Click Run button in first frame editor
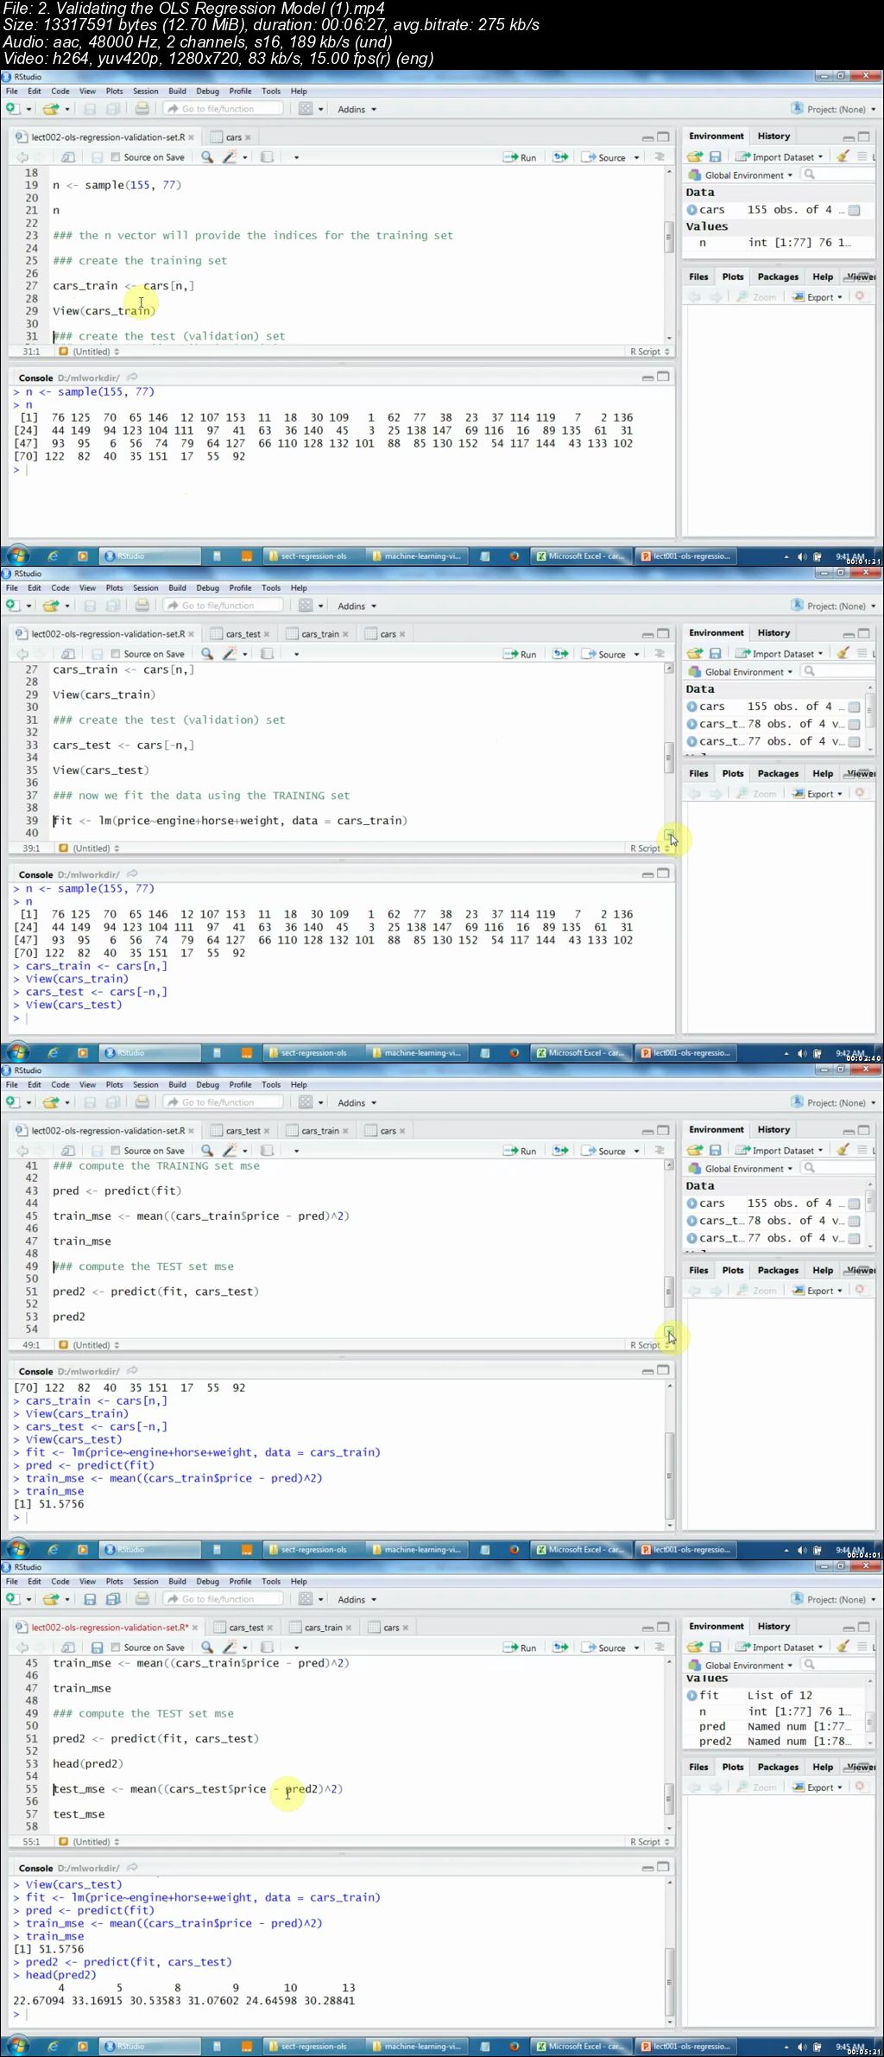884x2057 pixels. click(520, 157)
